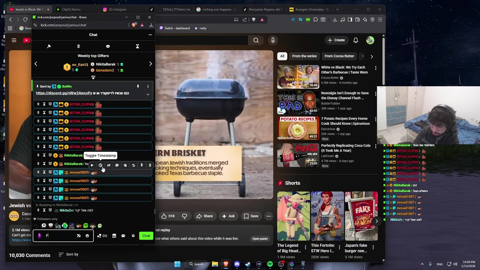Open White vs Black Barbecue video thumbnail
The image size is (480, 270).
tap(298, 77)
